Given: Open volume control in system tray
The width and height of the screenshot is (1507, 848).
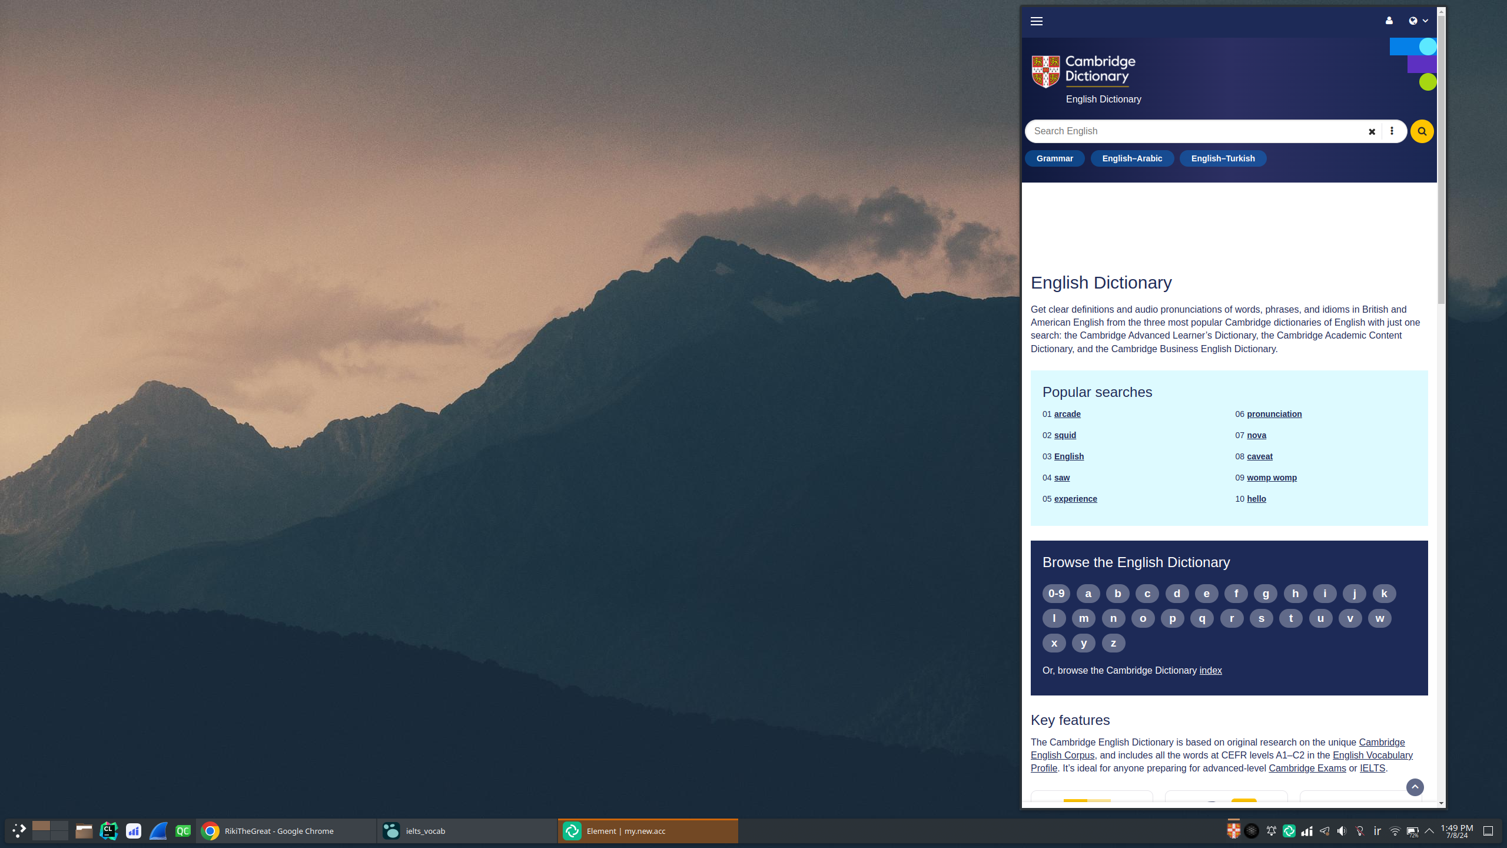Looking at the screenshot, I should click(x=1342, y=831).
